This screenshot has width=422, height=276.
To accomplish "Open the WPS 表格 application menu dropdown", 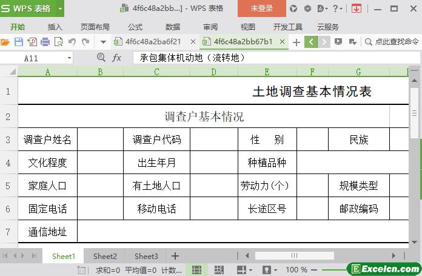I will point(60,8).
